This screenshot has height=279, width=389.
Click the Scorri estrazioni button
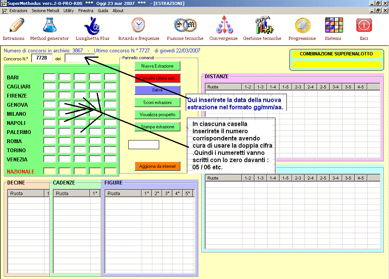click(x=157, y=102)
